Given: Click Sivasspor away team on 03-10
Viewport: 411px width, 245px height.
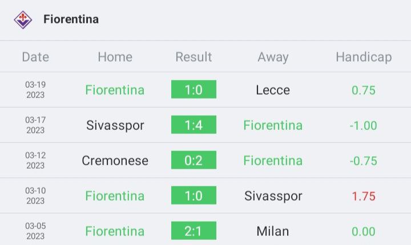Looking at the screenshot, I should coord(273,197).
